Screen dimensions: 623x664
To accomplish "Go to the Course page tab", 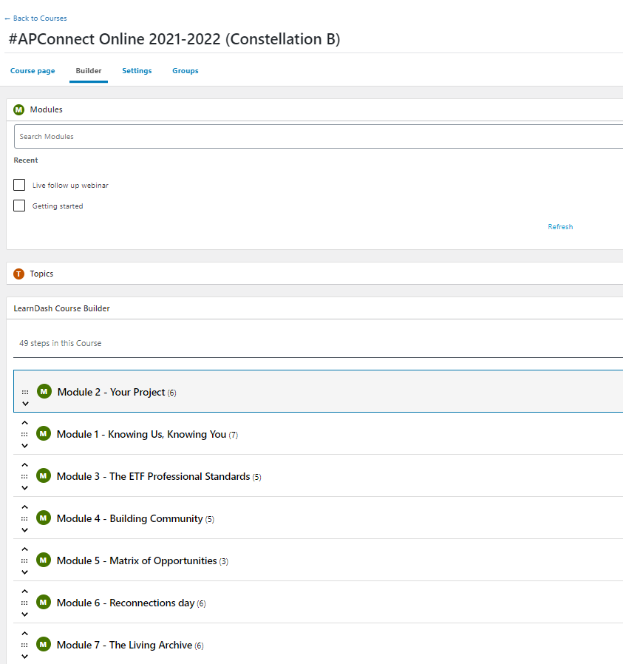I will coord(33,71).
